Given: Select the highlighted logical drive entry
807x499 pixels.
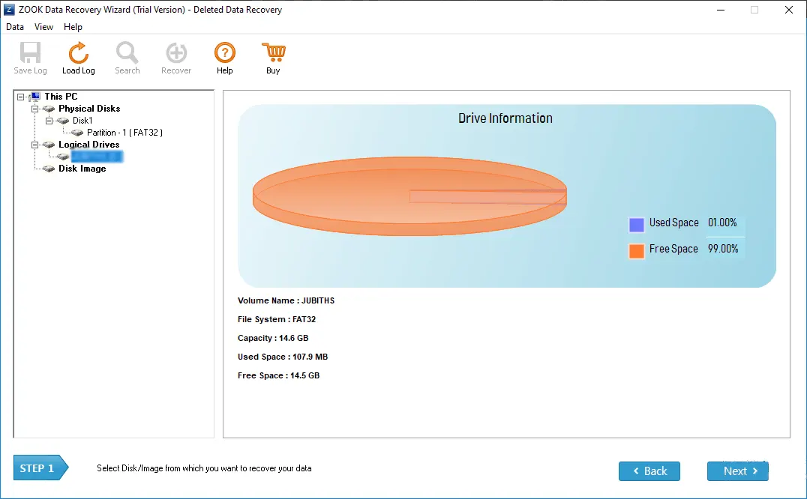Looking at the screenshot, I should pyautogui.click(x=97, y=157).
